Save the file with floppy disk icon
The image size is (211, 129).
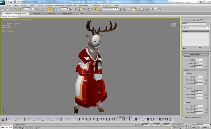[x=15, y=2]
